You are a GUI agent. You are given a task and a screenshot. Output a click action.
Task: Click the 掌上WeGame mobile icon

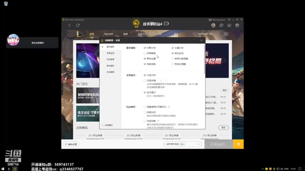pos(210,20)
